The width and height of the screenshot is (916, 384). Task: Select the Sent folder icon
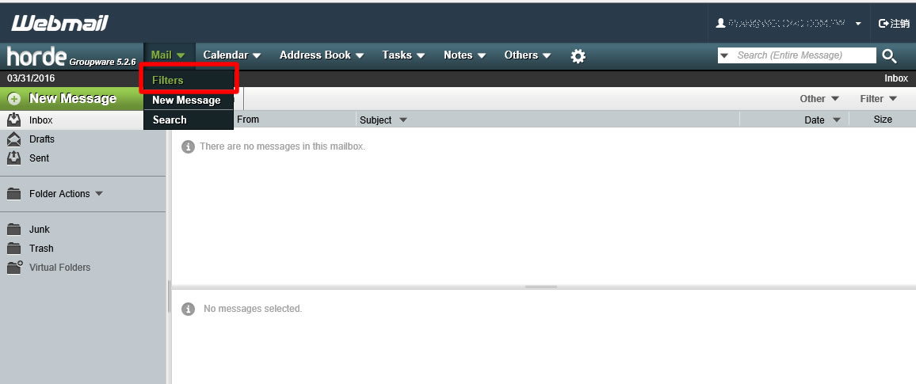tap(13, 158)
